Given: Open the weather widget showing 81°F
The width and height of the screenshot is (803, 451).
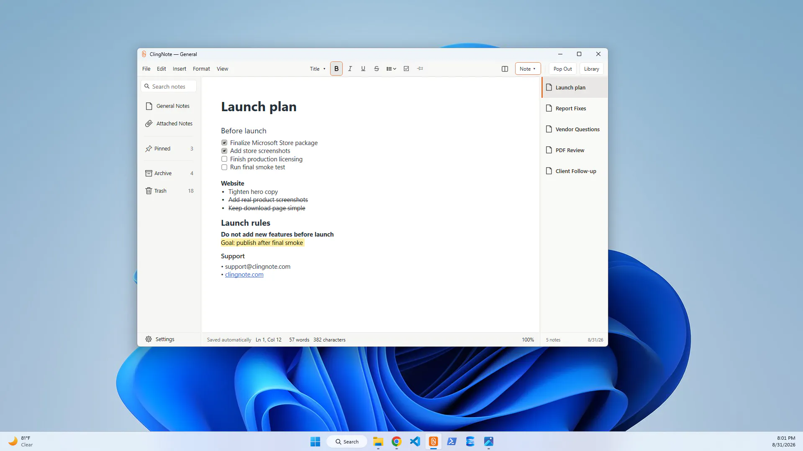Looking at the screenshot, I should (21, 441).
